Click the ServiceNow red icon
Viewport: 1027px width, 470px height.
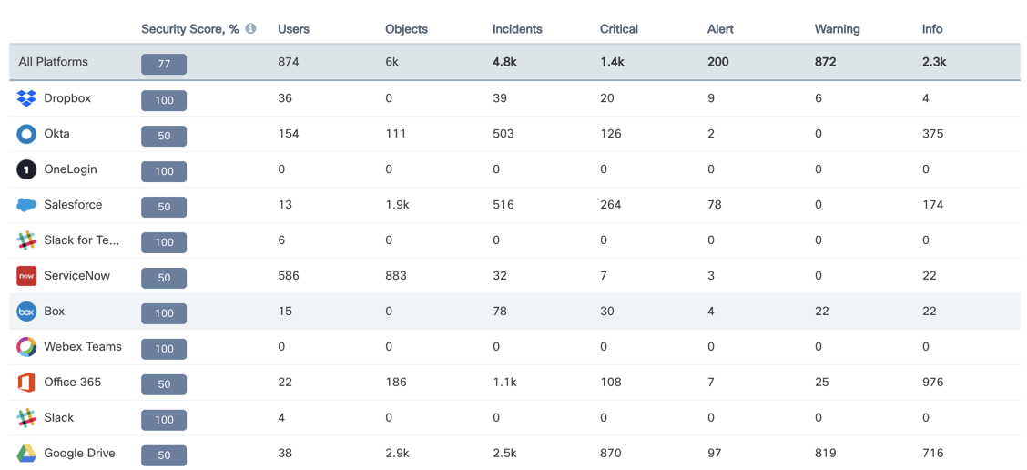point(26,276)
